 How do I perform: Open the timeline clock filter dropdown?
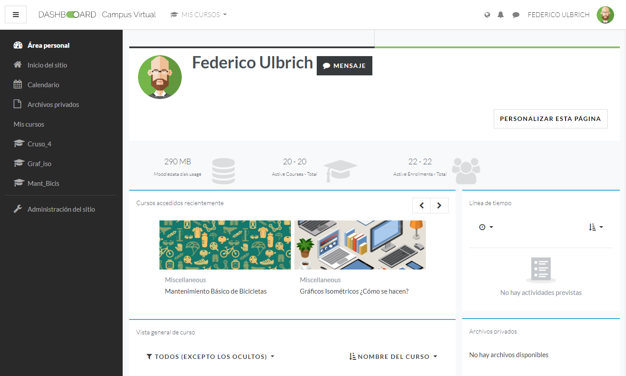[x=486, y=227]
